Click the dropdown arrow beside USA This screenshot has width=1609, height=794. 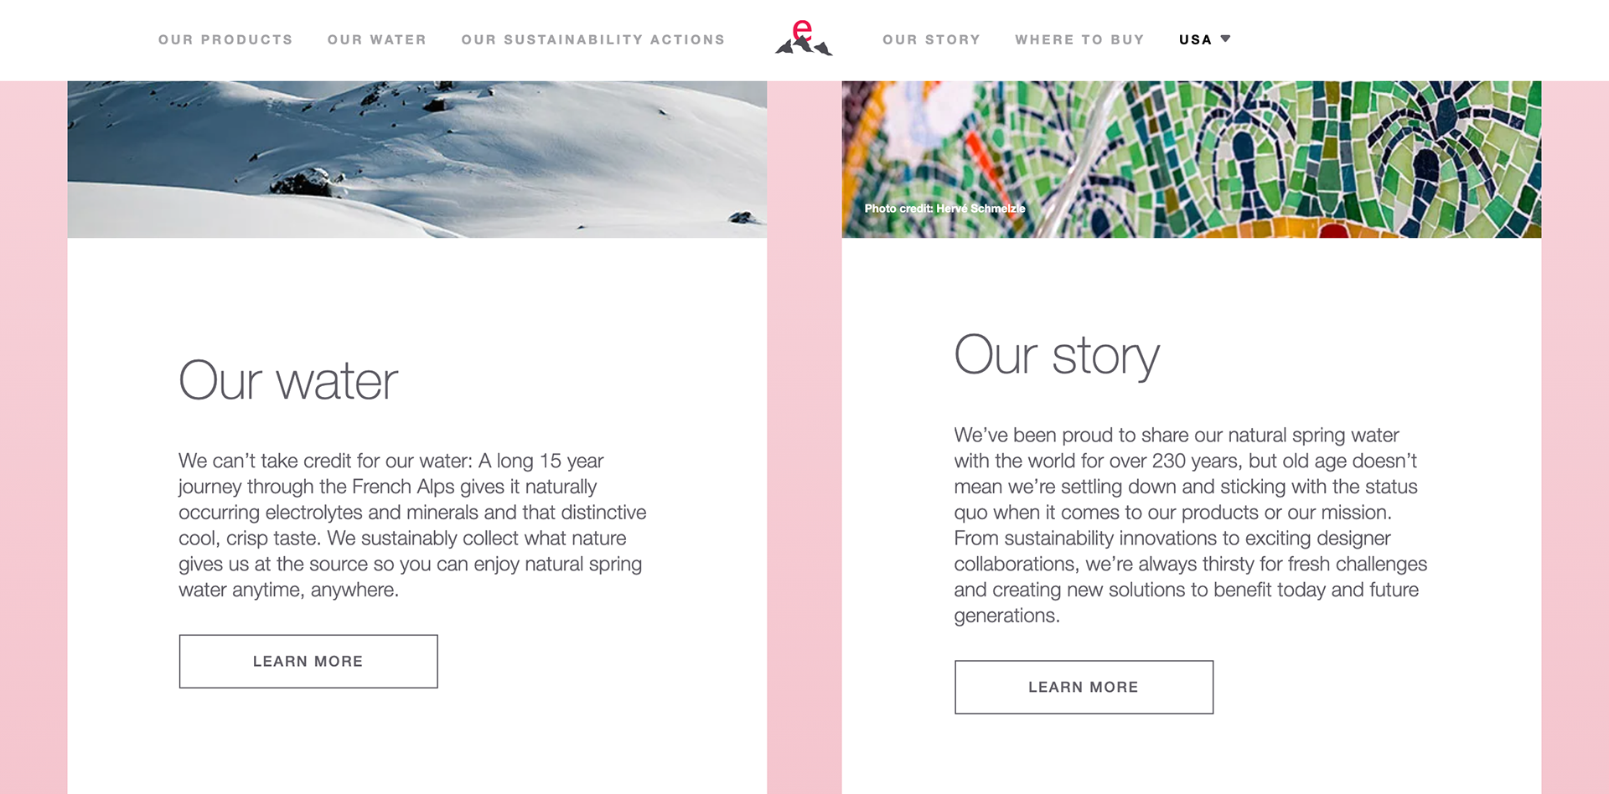1225,39
